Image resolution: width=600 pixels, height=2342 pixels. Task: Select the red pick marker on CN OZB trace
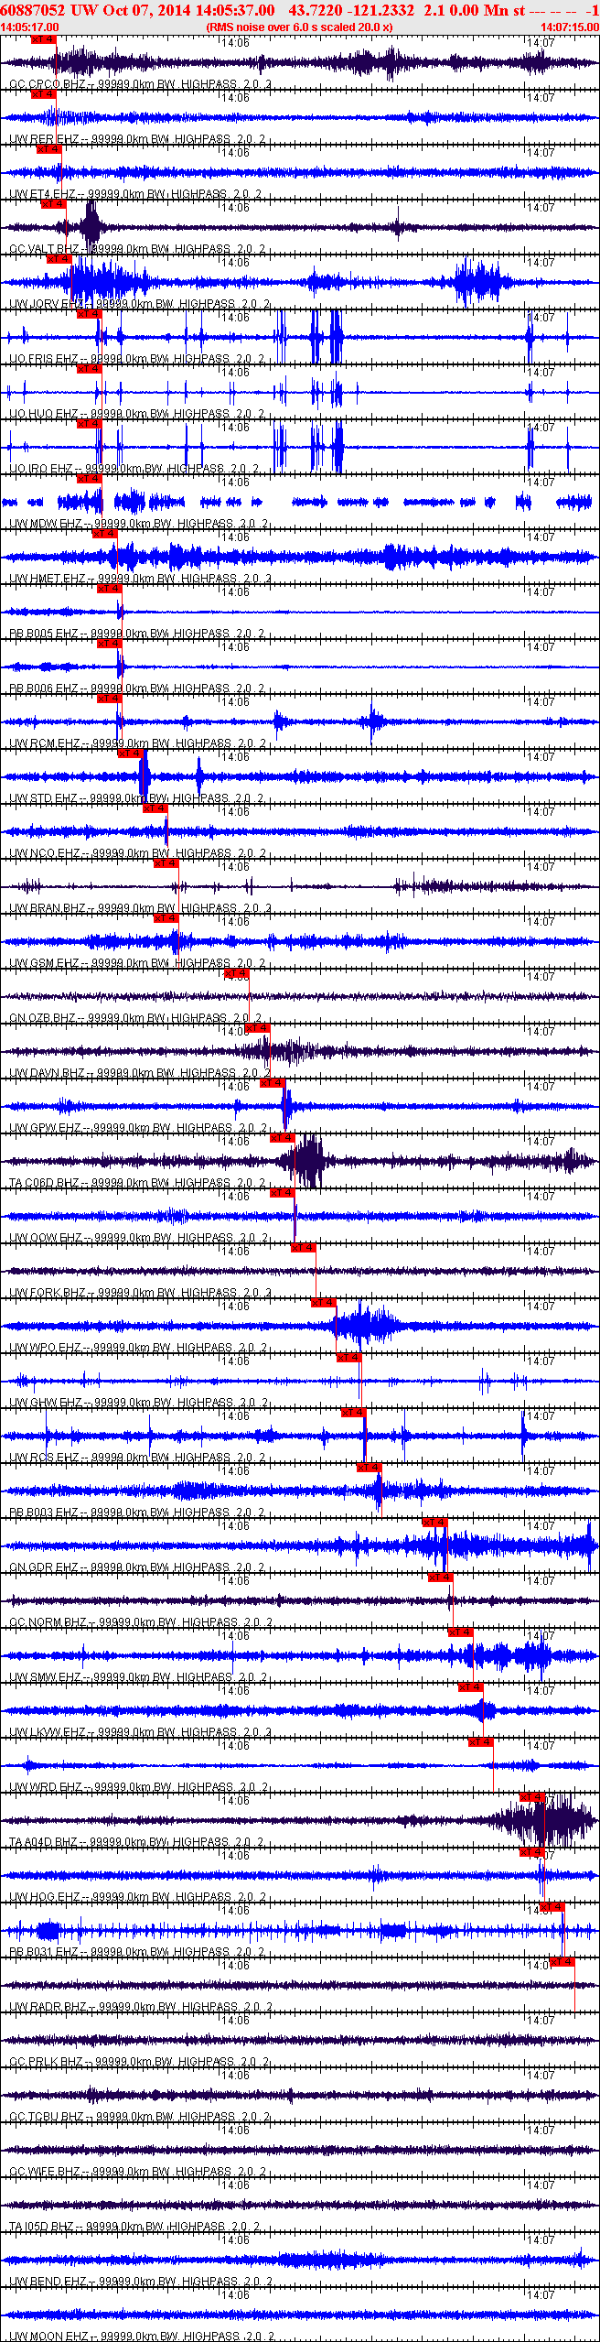(237, 973)
